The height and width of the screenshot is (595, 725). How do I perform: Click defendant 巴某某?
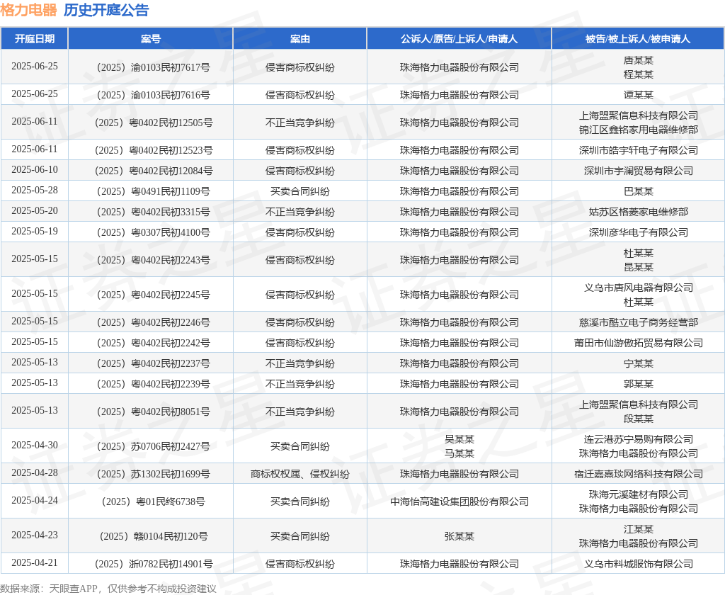pos(638,191)
